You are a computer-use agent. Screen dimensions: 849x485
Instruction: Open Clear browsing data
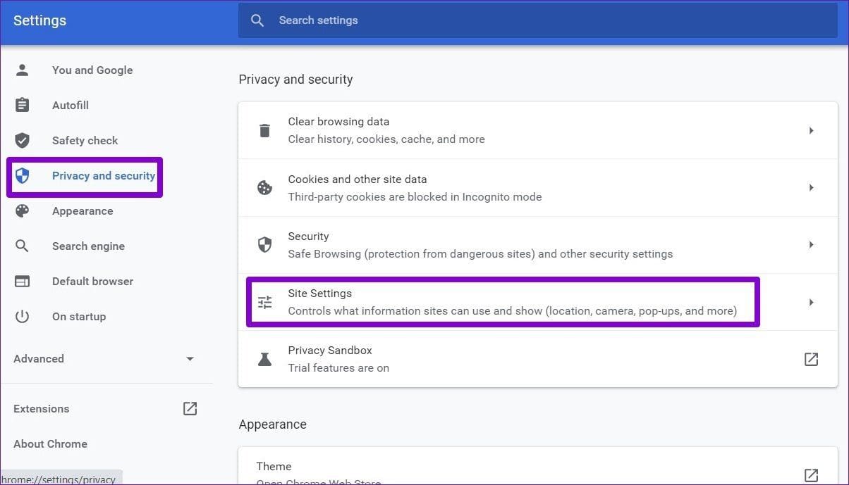coord(538,130)
